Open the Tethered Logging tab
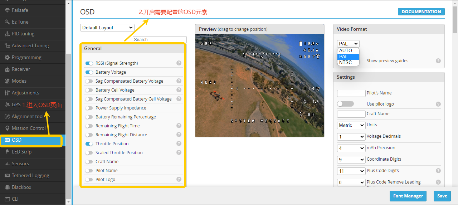 coord(33,175)
